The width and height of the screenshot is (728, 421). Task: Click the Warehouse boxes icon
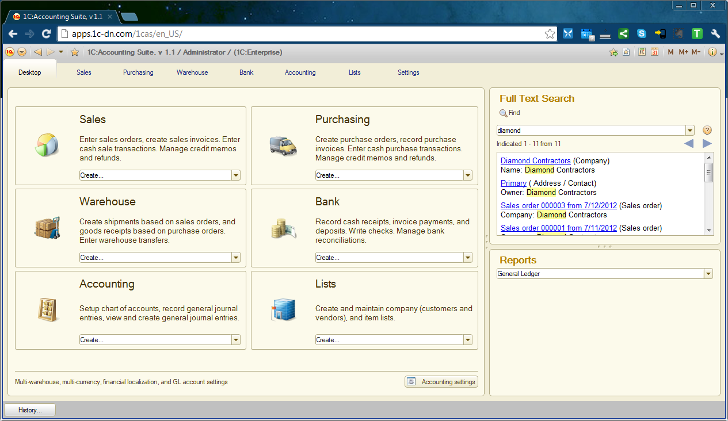(47, 227)
